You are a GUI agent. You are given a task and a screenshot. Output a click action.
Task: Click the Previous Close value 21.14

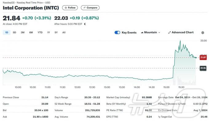[45, 97]
